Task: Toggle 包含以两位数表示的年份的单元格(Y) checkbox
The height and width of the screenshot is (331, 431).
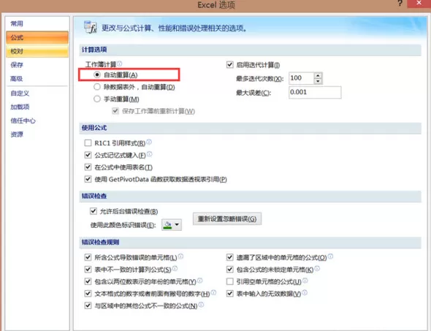Action: (x=88, y=281)
